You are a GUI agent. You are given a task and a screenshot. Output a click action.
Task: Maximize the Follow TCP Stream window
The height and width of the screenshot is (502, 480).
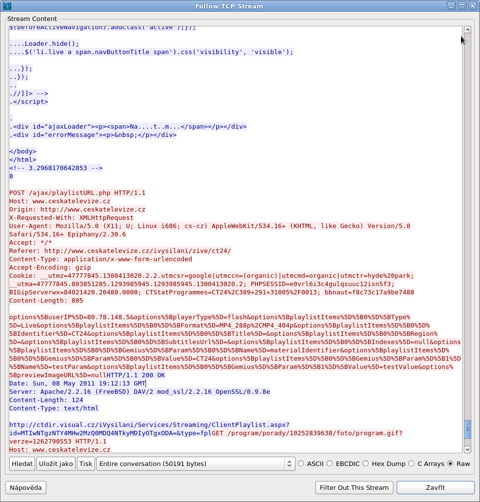point(462,6)
